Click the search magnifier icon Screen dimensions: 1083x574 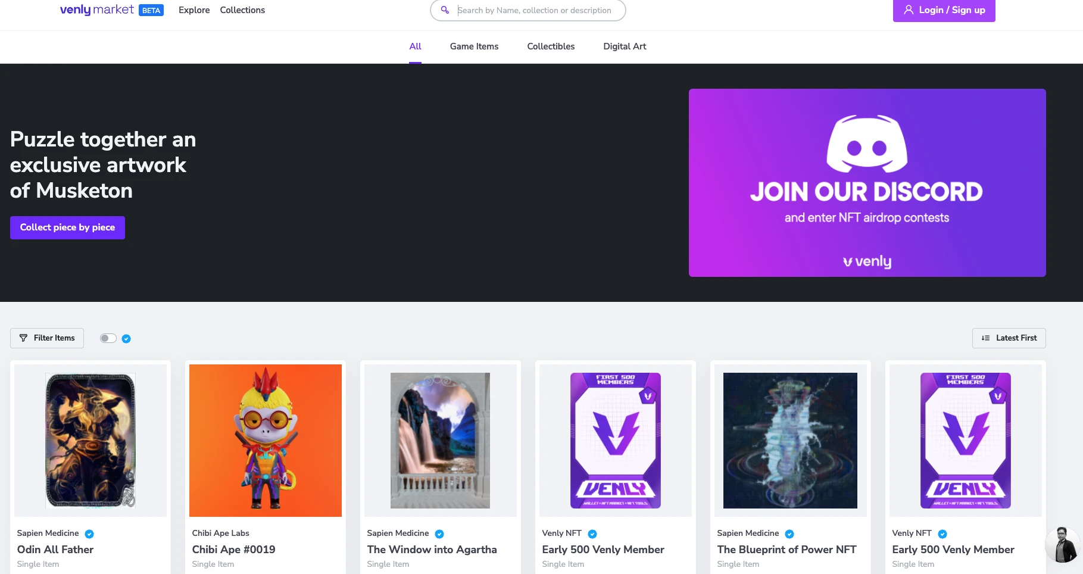[x=445, y=10]
